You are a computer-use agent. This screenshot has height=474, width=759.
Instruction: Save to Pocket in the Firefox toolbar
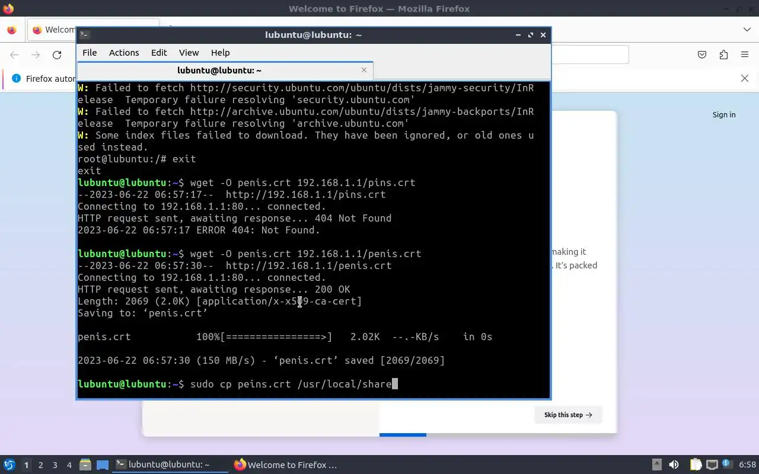[x=702, y=55]
